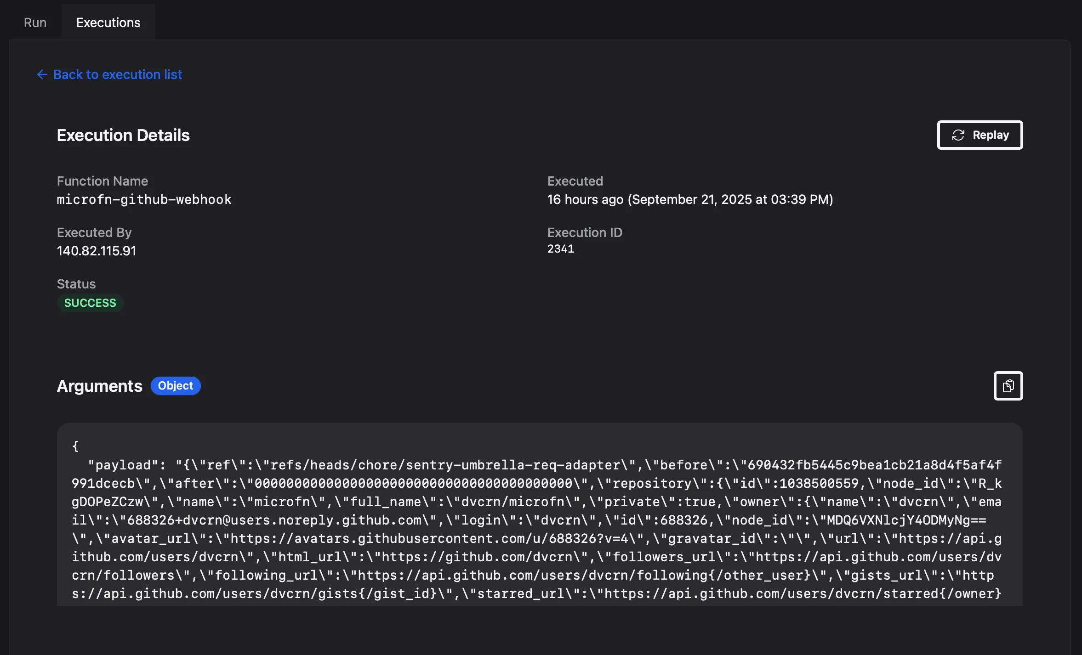
Task: Click the green SUCCESS status badge
Action: pos(90,303)
